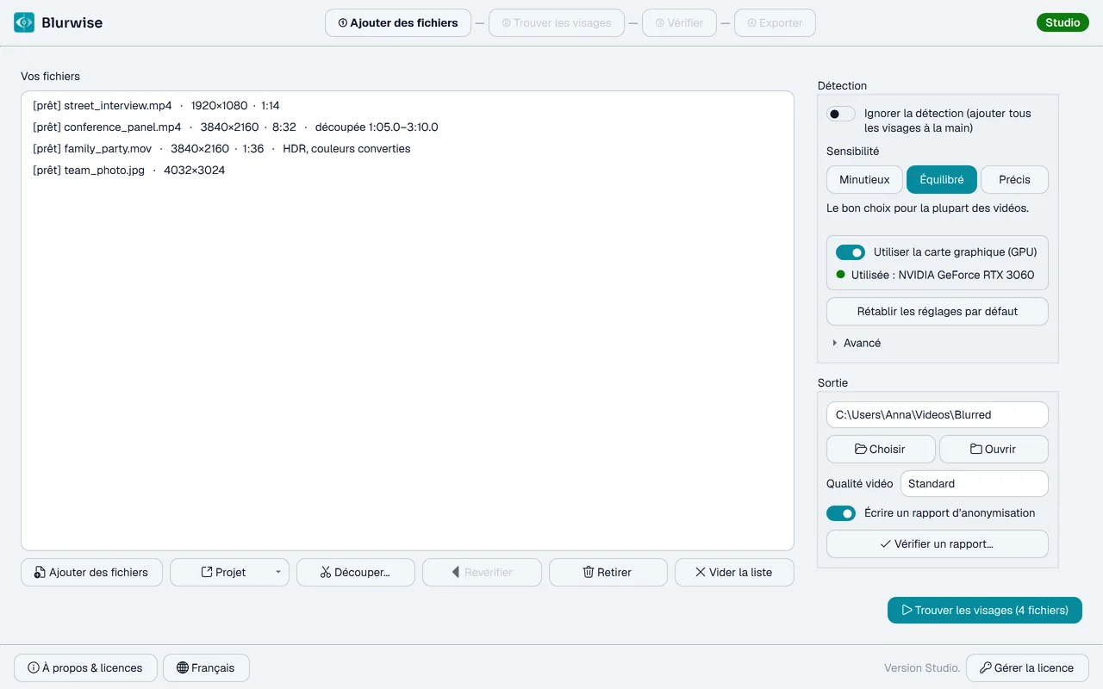1103x689 pixels.
Task: Click the info icon on À propos & licences
Action: click(x=34, y=667)
